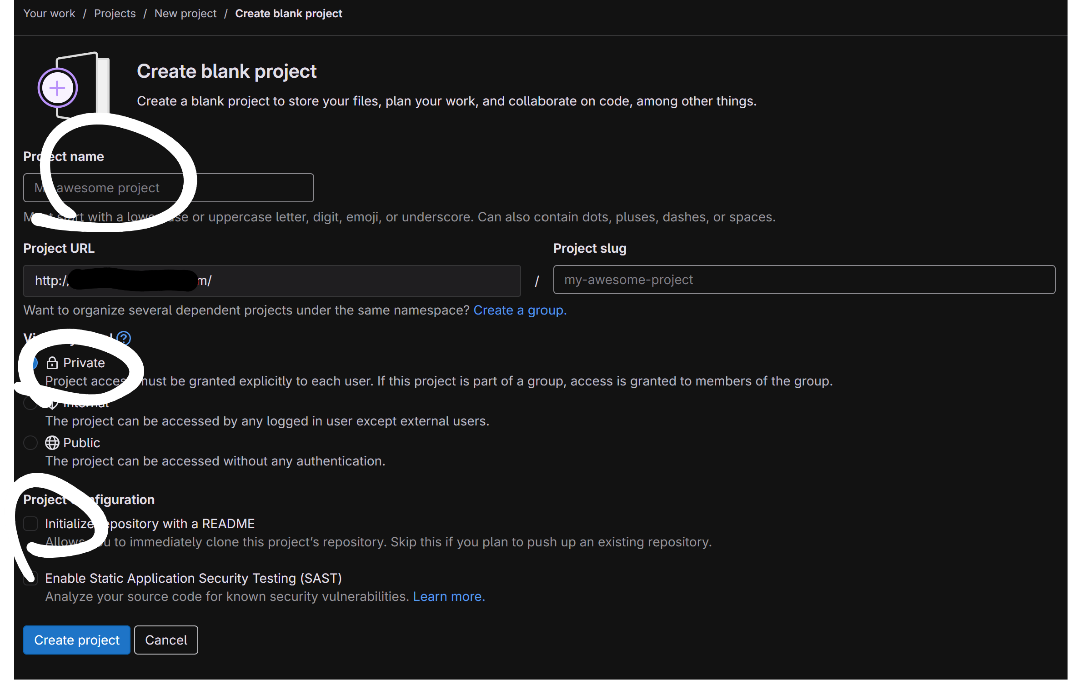Enable Static Application Security Testing (SAST) option
Image resolution: width=1068 pixels, height=680 pixels.
click(30, 578)
